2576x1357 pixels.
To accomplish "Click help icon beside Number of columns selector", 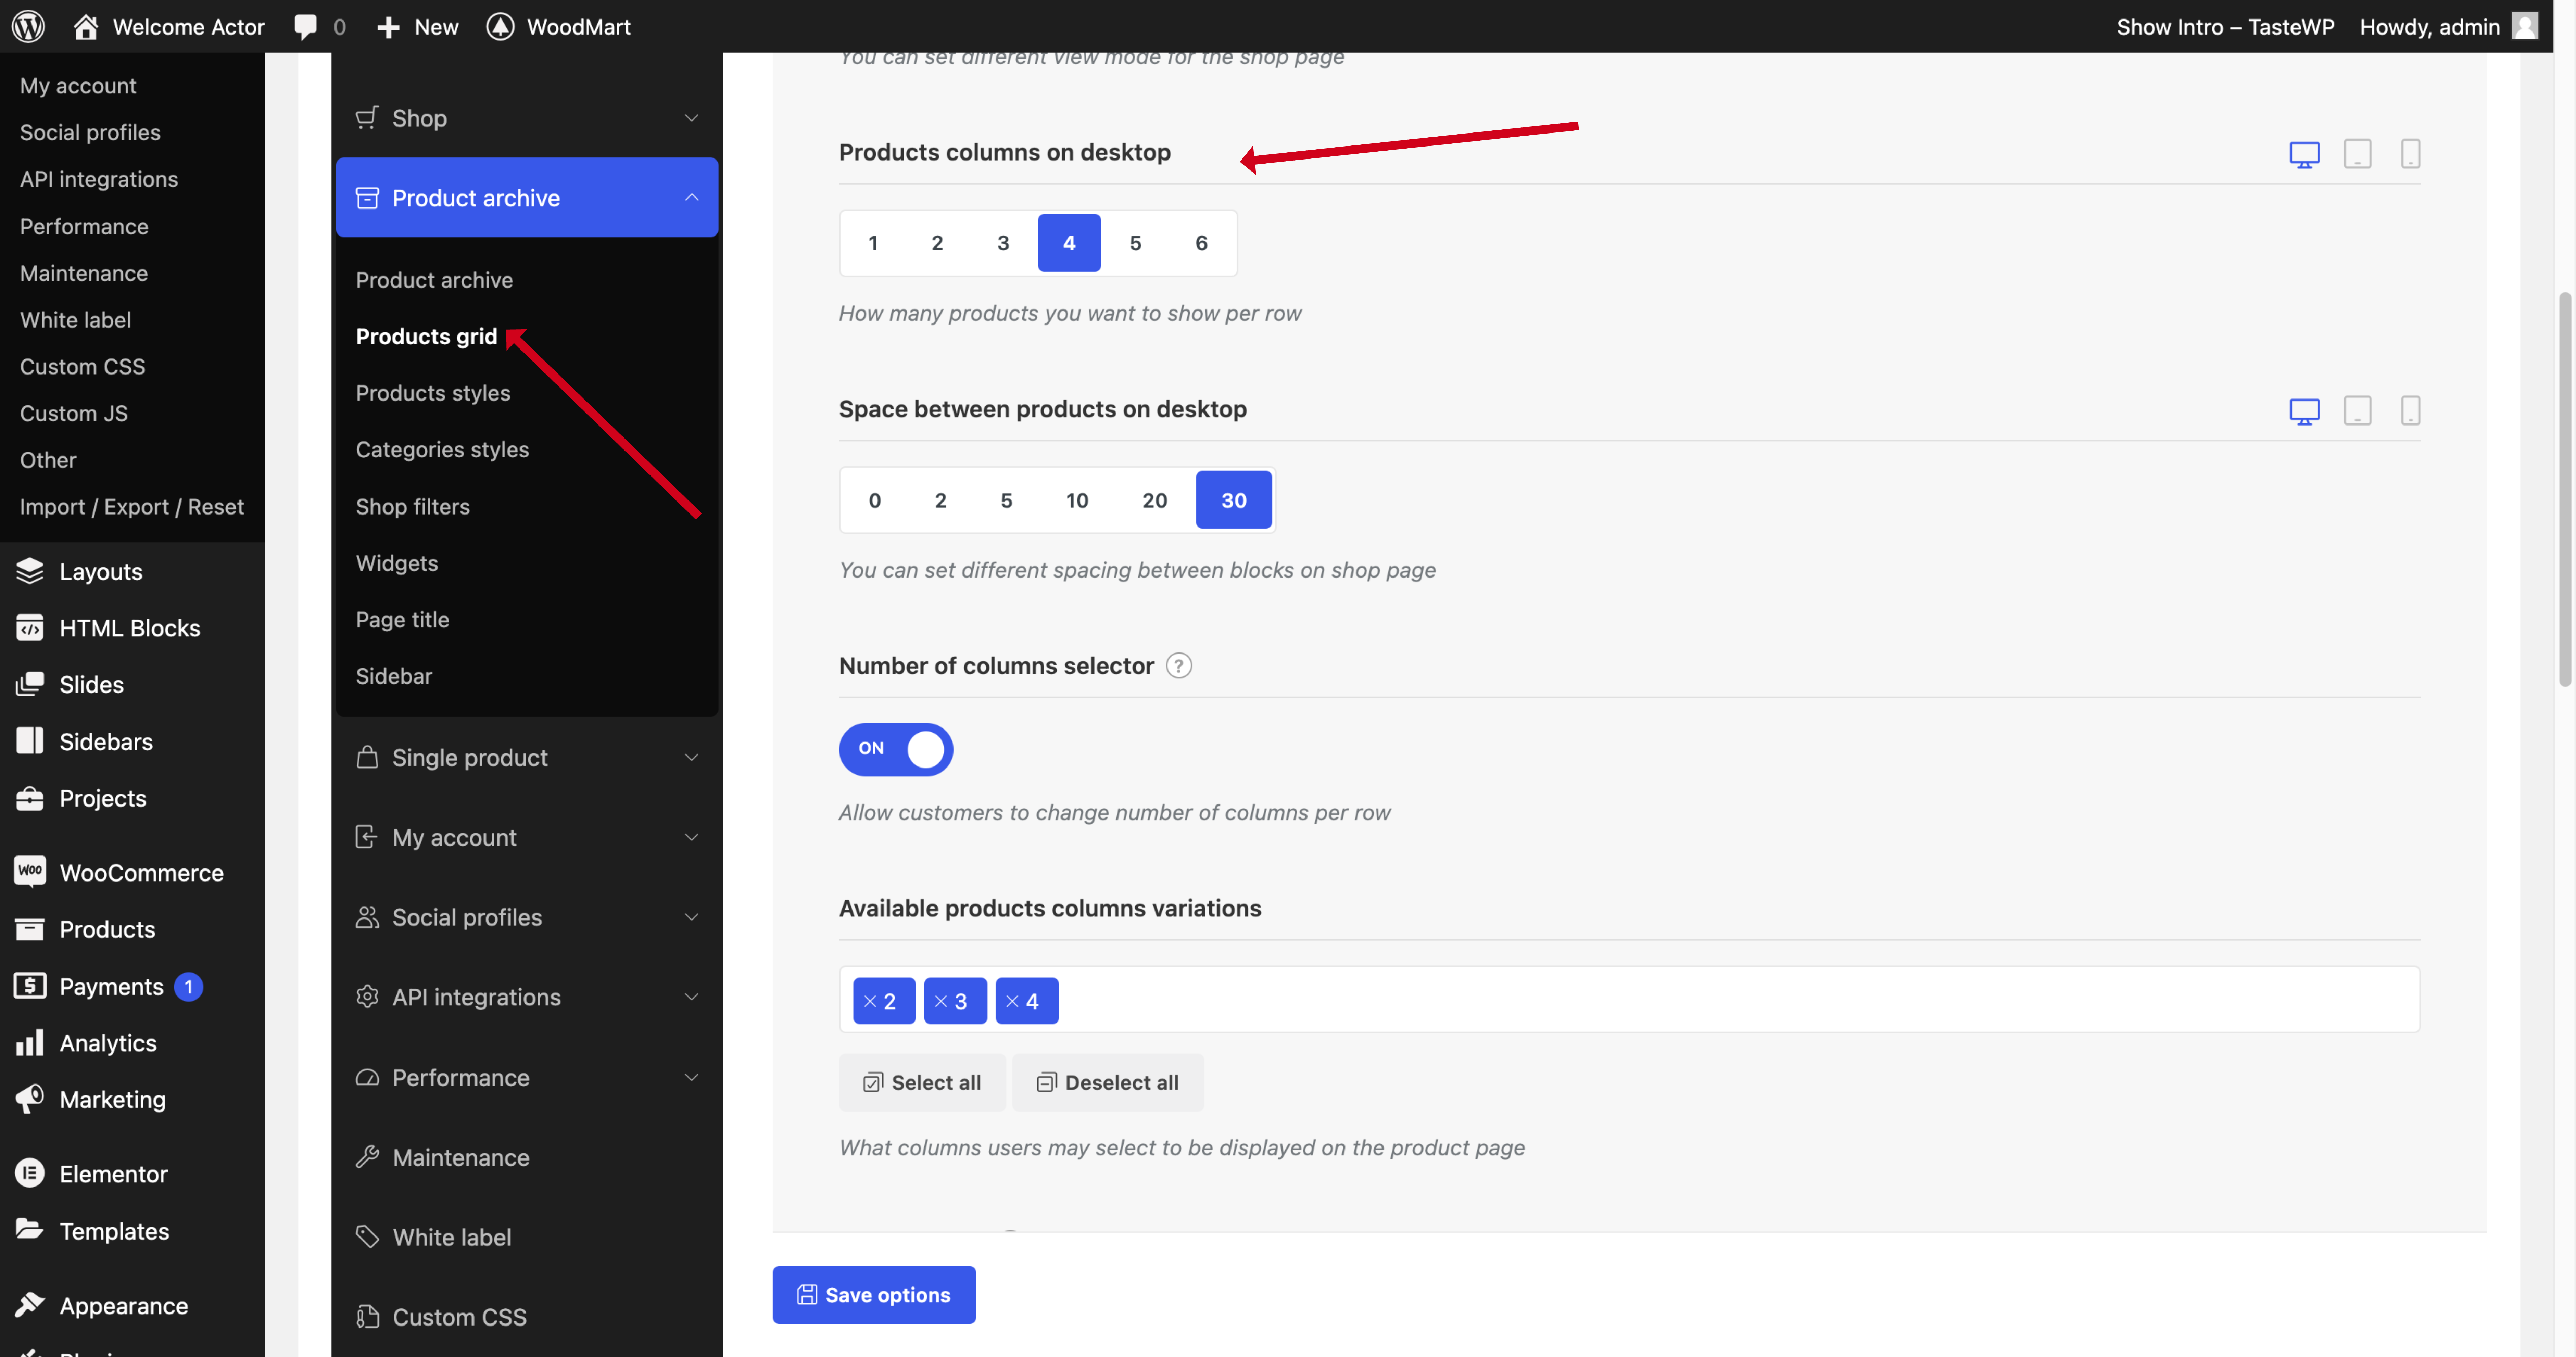I will 1179,666.
